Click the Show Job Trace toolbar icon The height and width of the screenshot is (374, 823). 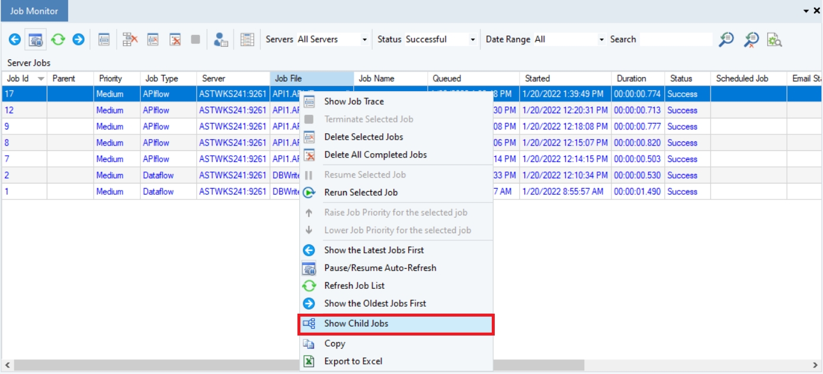pyautogui.click(x=104, y=40)
